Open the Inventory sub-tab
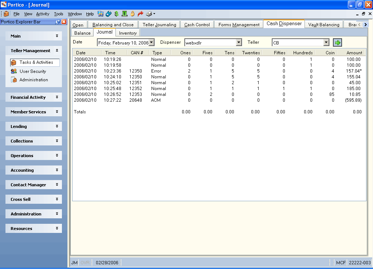Screen dimensions: 373x269 tap(128, 33)
